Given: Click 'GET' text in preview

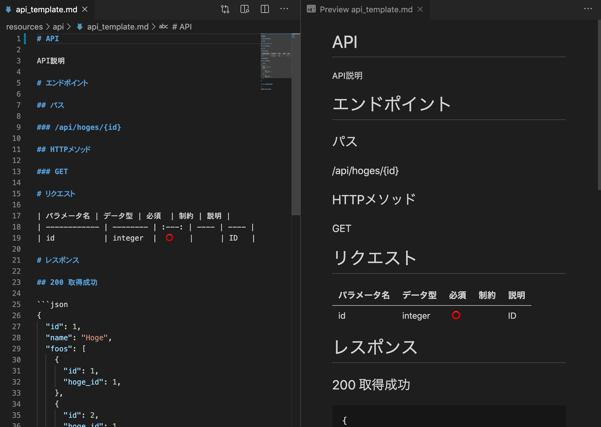Looking at the screenshot, I should (342, 228).
